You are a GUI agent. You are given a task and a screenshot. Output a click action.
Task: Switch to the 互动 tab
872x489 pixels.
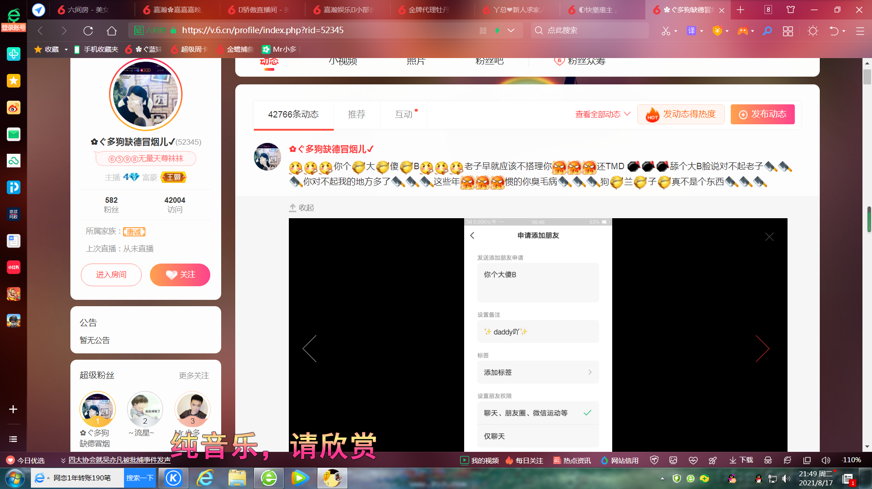click(x=404, y=115)
